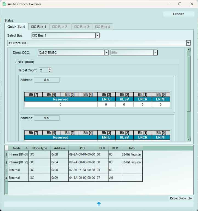Viewport: 198px width, 211px height.
Task: Select the Quick Send tab
Action: [x=16, y=27]
